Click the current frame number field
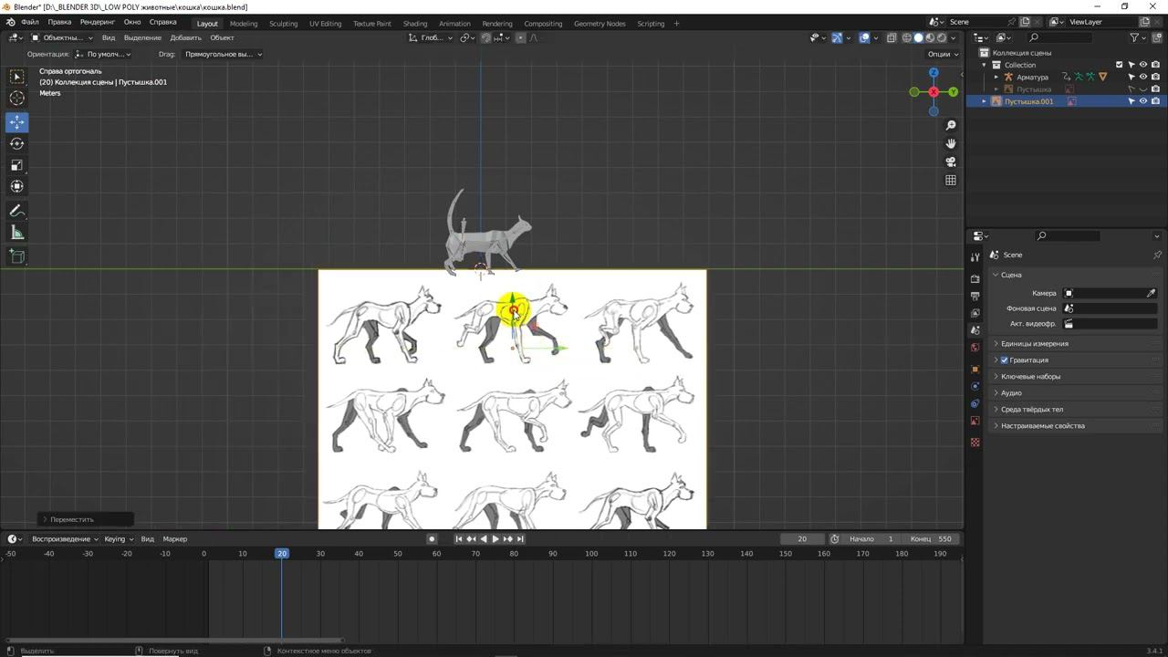1168x657 pixels. click(x=803, y=538)
